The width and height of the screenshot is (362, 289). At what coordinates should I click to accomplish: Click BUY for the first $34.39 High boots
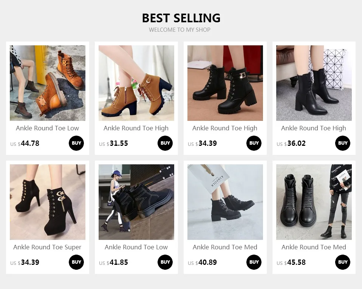(254, 143)
